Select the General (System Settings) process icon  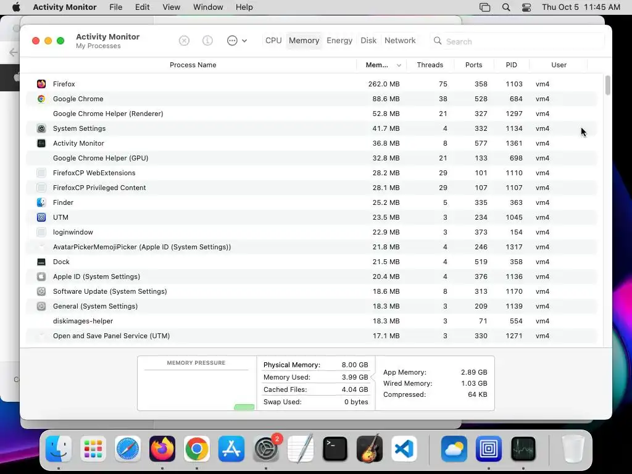[41, 306]
